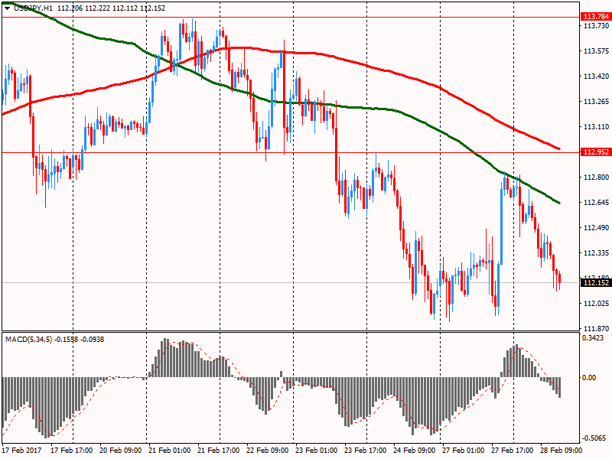The height and width of the screenshot is (459, 612).
Task: Select the 22 Feb 09:00 time label
Action: click(x=267, y=450)
